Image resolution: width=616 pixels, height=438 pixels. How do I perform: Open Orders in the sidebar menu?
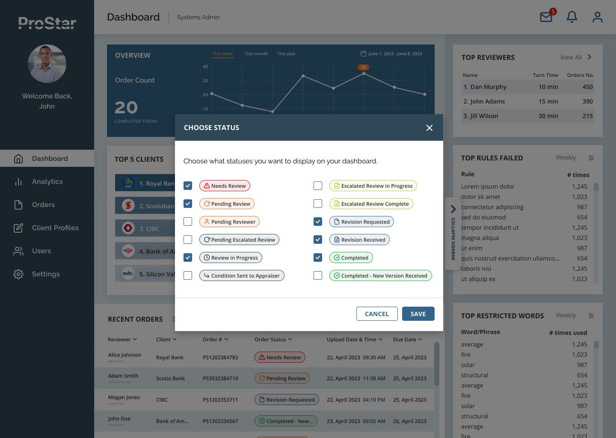tap(43, 205)
